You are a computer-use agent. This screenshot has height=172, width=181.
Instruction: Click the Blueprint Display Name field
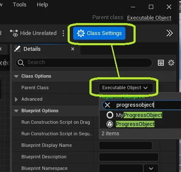click(125, 146)
